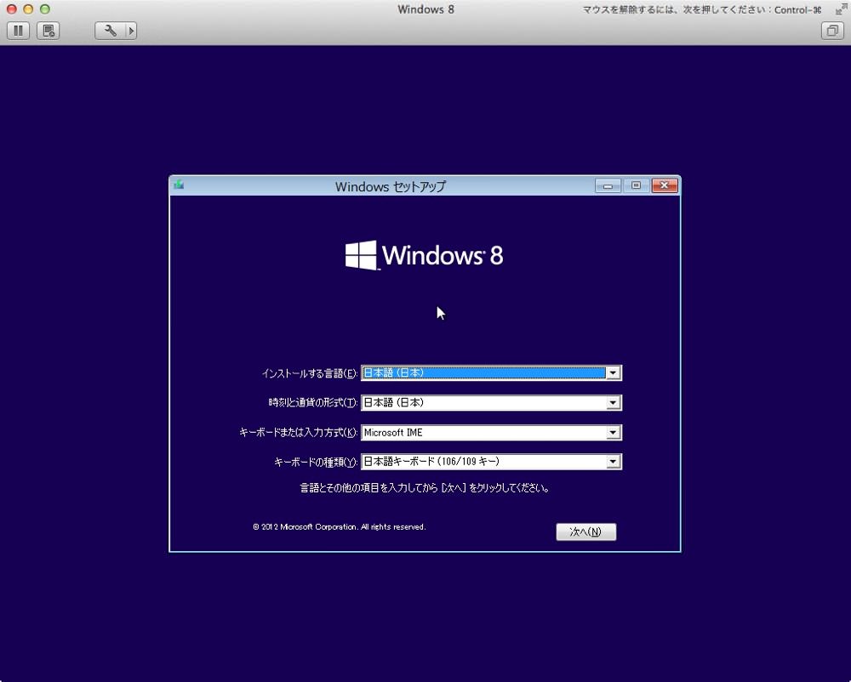Open the snapshot icon in the VM toolbar
Viewport: 851px width, 682px height.
coord(48,31)
